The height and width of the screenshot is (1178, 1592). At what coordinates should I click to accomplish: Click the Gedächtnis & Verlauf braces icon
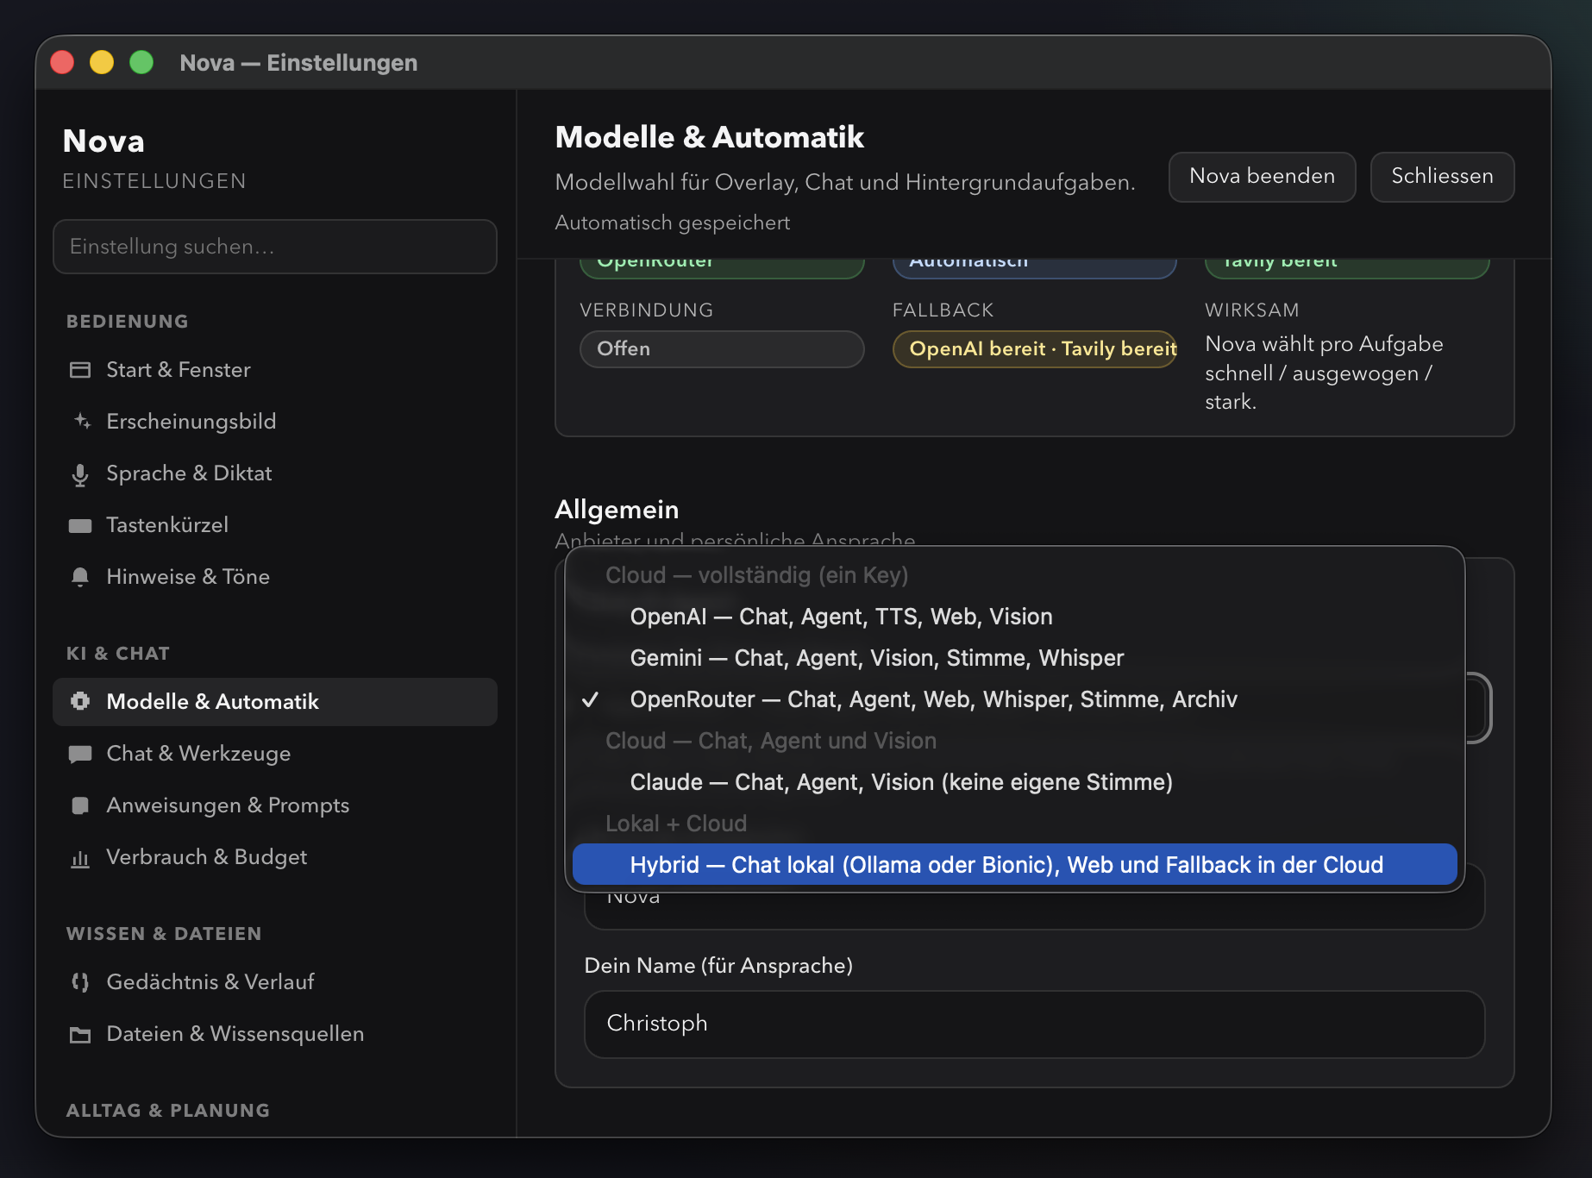click(80, 982)
